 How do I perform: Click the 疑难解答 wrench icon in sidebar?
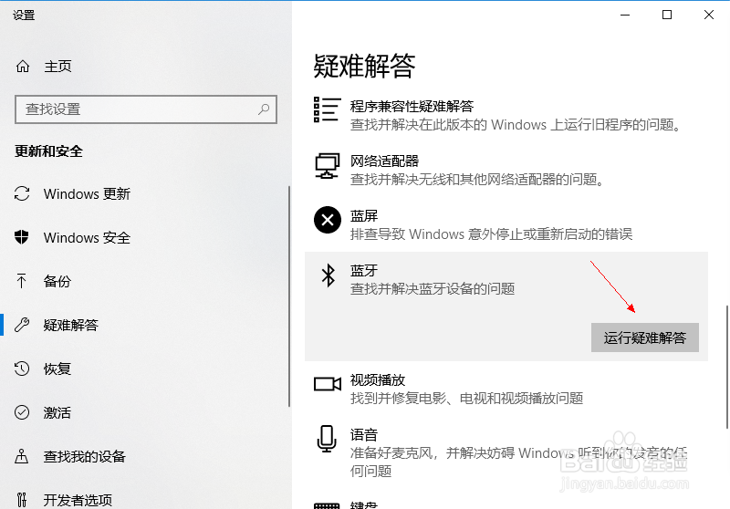(x=22, y=325)
